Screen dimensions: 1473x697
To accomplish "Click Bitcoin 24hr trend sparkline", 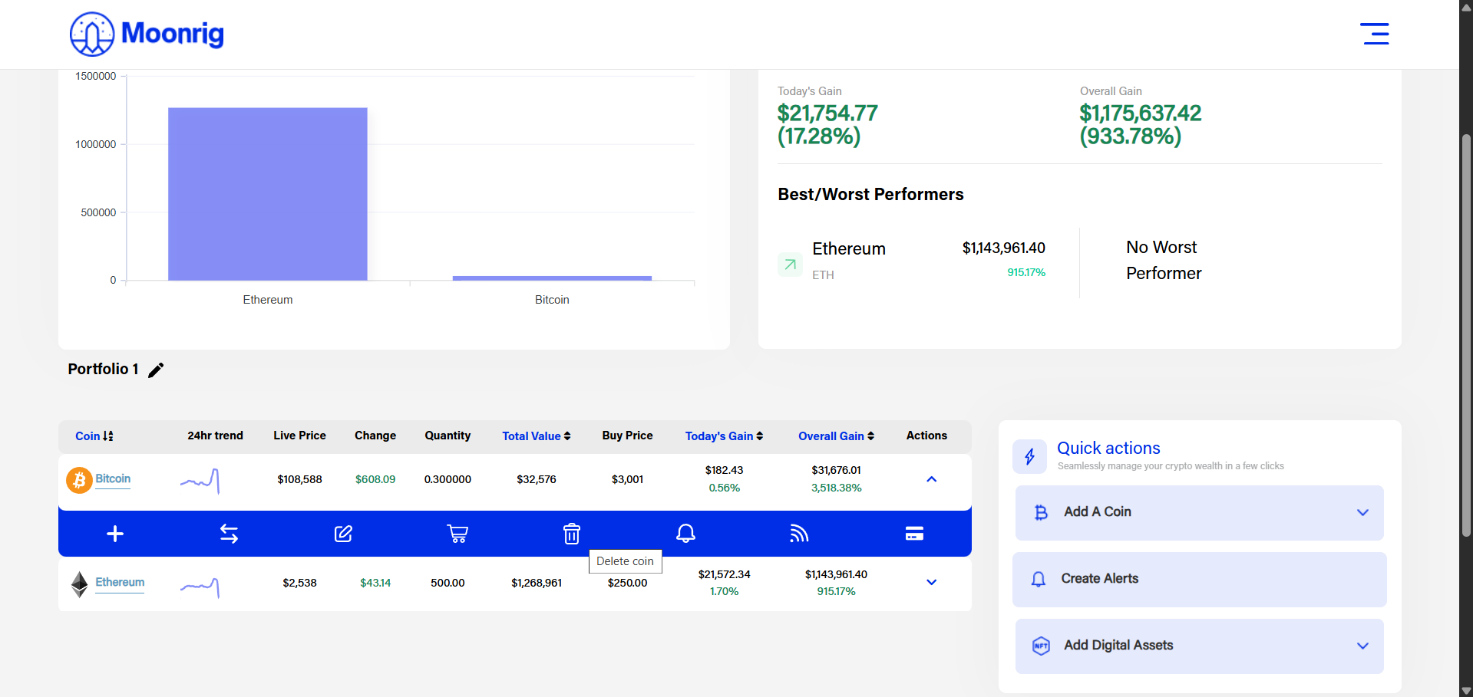I will [200, 481].
